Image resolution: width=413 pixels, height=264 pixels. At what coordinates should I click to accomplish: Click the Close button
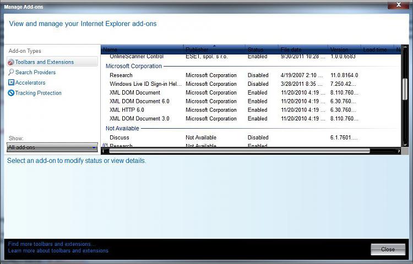tap(388, 249)
